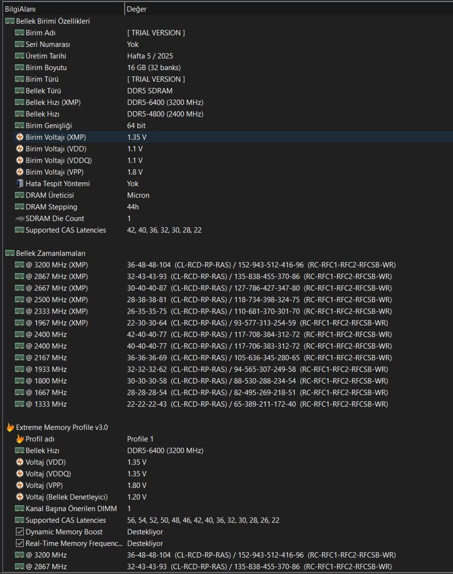Viewport: 453px width, 574px height.
Task: Toggle the Dynamic Memory Boost checkbox
Action: (20, 531)
